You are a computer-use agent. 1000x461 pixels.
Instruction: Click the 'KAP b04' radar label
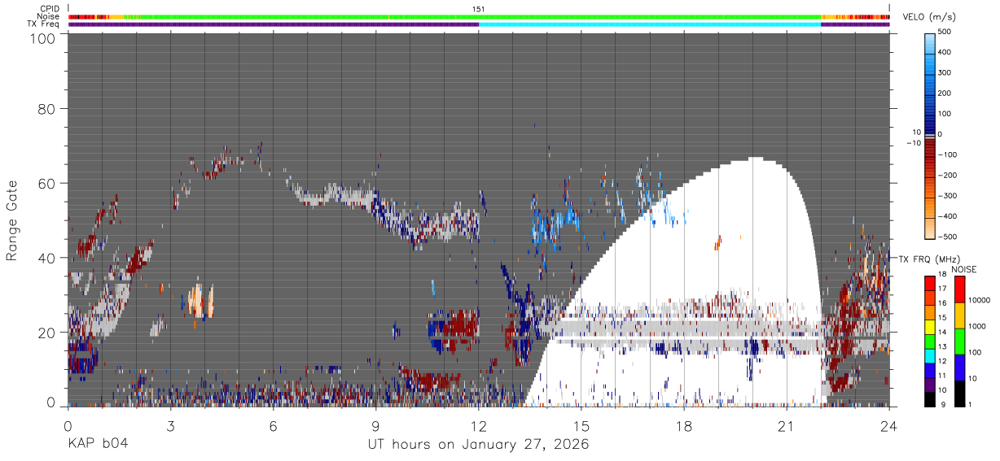coord(98,444)
